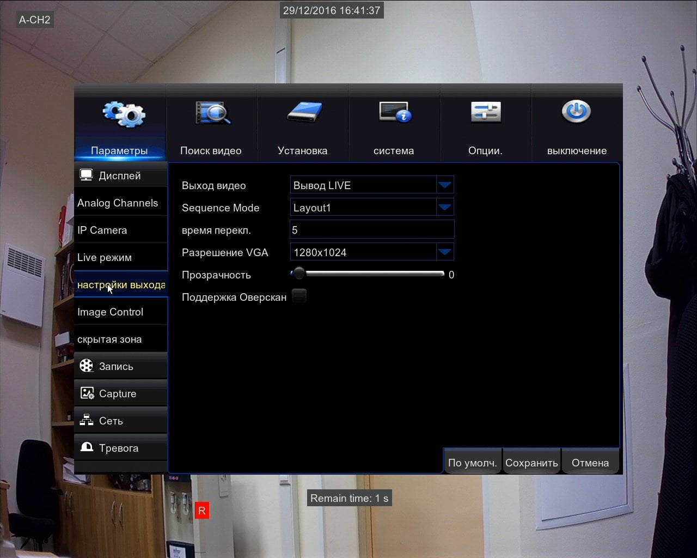This screenshot has width=697, height=558.
Task: Open the Опции sliders icon
Action: coord(486,112)
